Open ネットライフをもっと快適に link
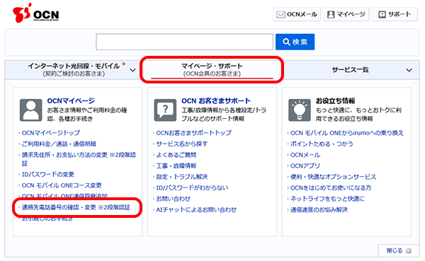The image size is (425, 261). coord(327,199)
